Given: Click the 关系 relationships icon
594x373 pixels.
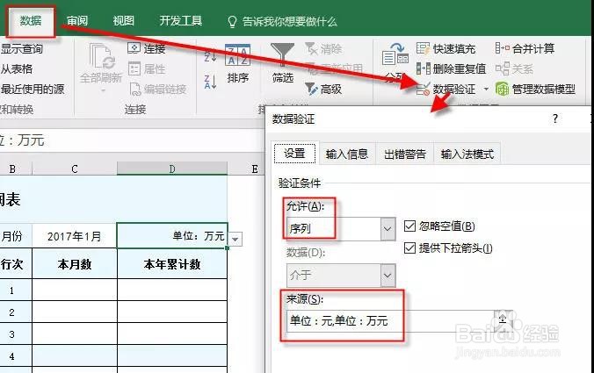Looking at the screenshot, I should tap(503, 68).
